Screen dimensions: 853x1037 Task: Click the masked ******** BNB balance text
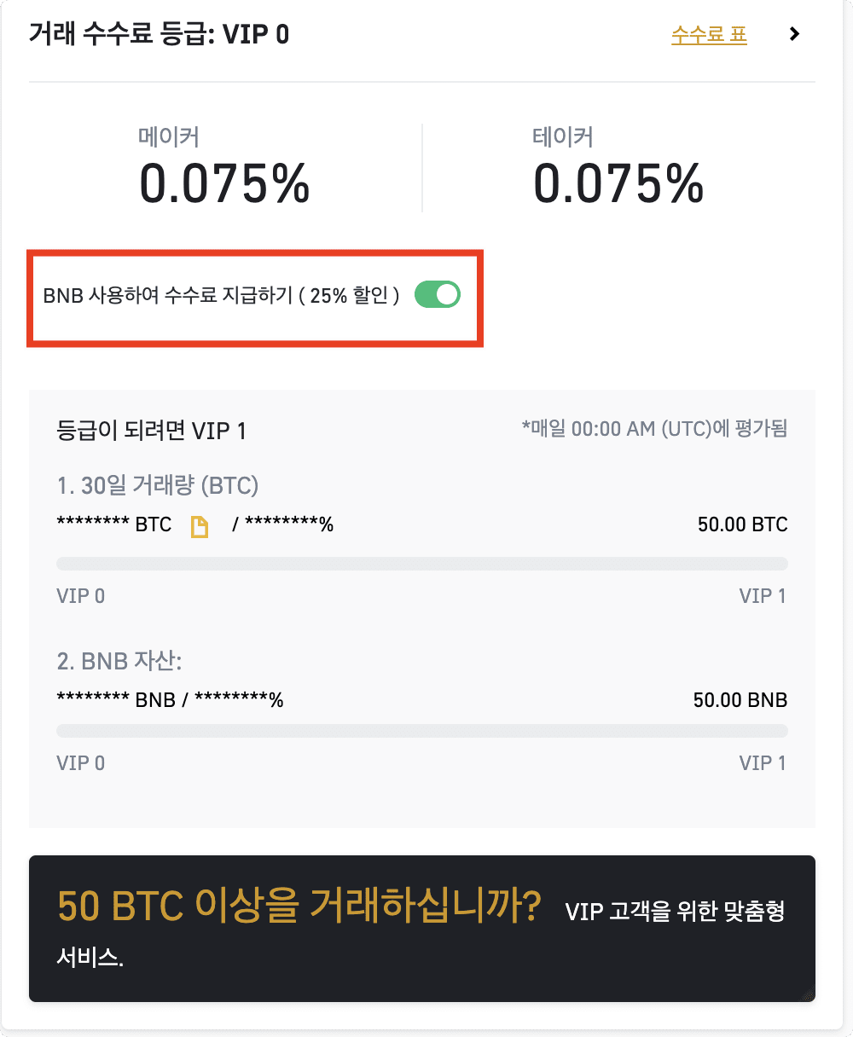115,701
